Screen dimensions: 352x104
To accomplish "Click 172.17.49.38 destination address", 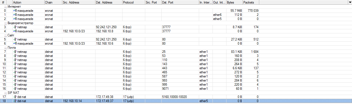I will click(105, 97).
